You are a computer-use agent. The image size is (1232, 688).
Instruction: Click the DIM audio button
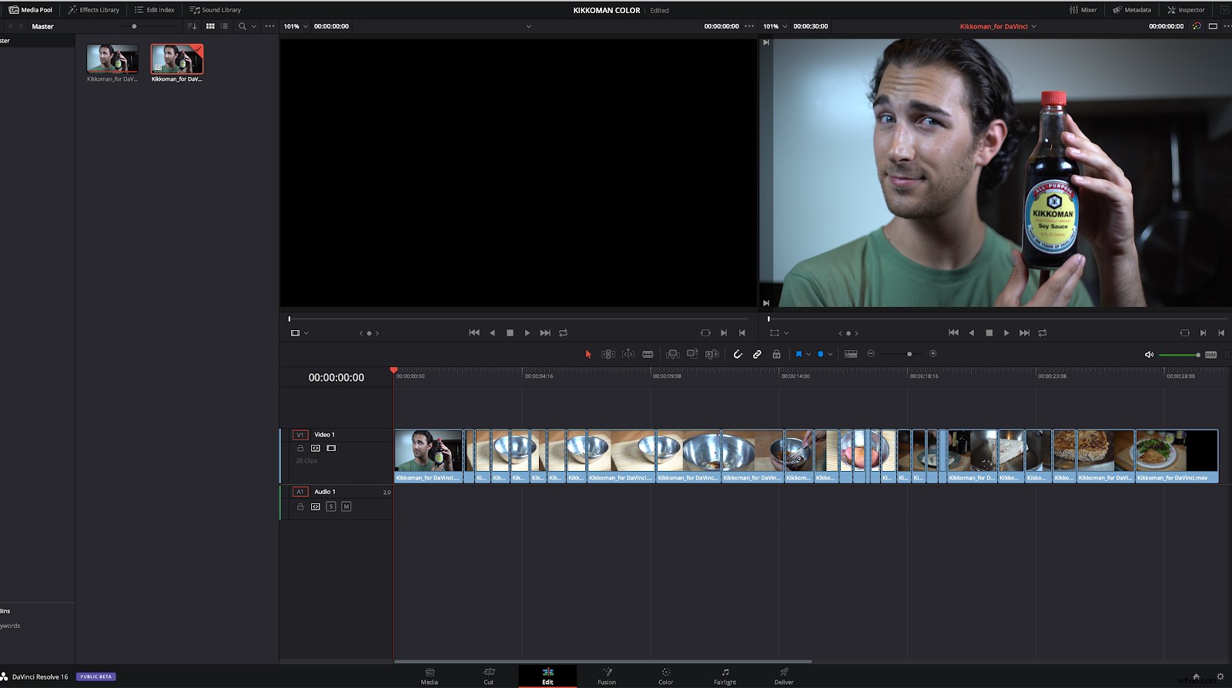point(1210,355)
